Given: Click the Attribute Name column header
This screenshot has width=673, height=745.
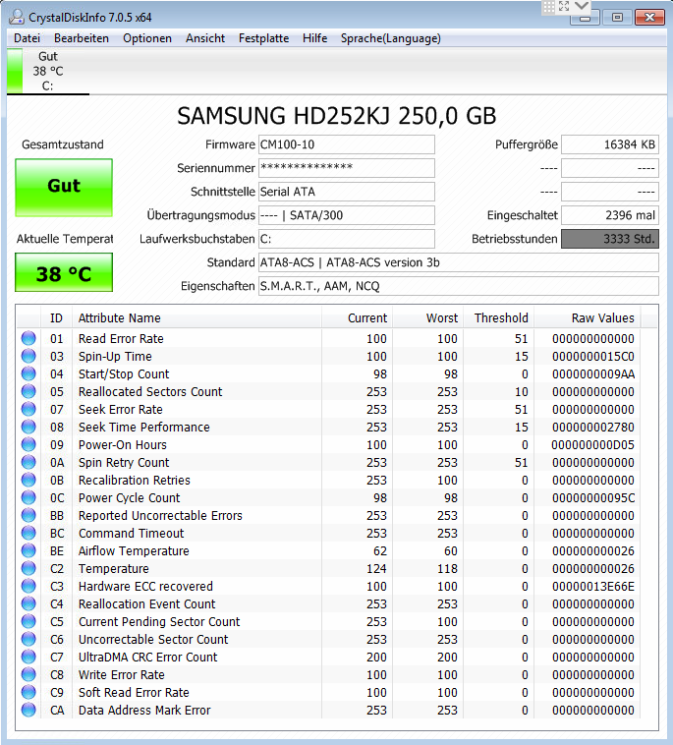Looking at the screenshot, I should coord(196,317).
